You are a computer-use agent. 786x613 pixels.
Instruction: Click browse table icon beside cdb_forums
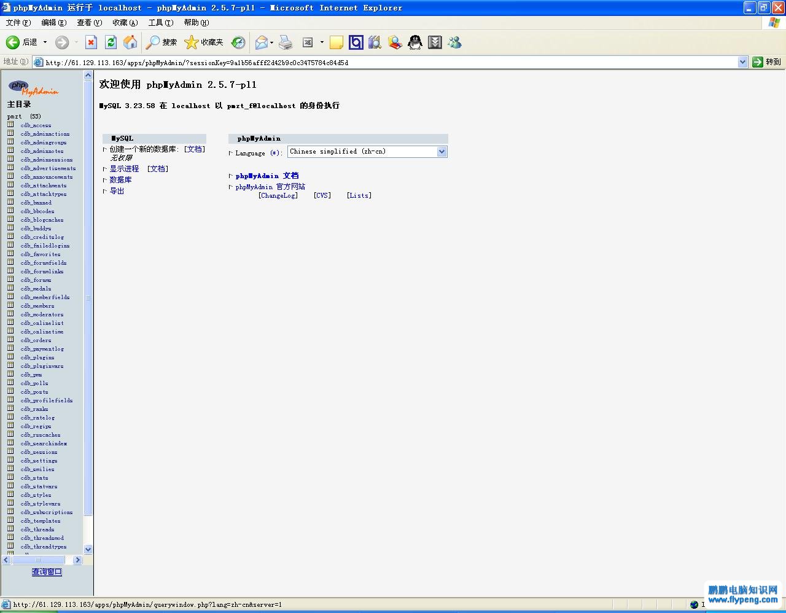click(10, 279)
